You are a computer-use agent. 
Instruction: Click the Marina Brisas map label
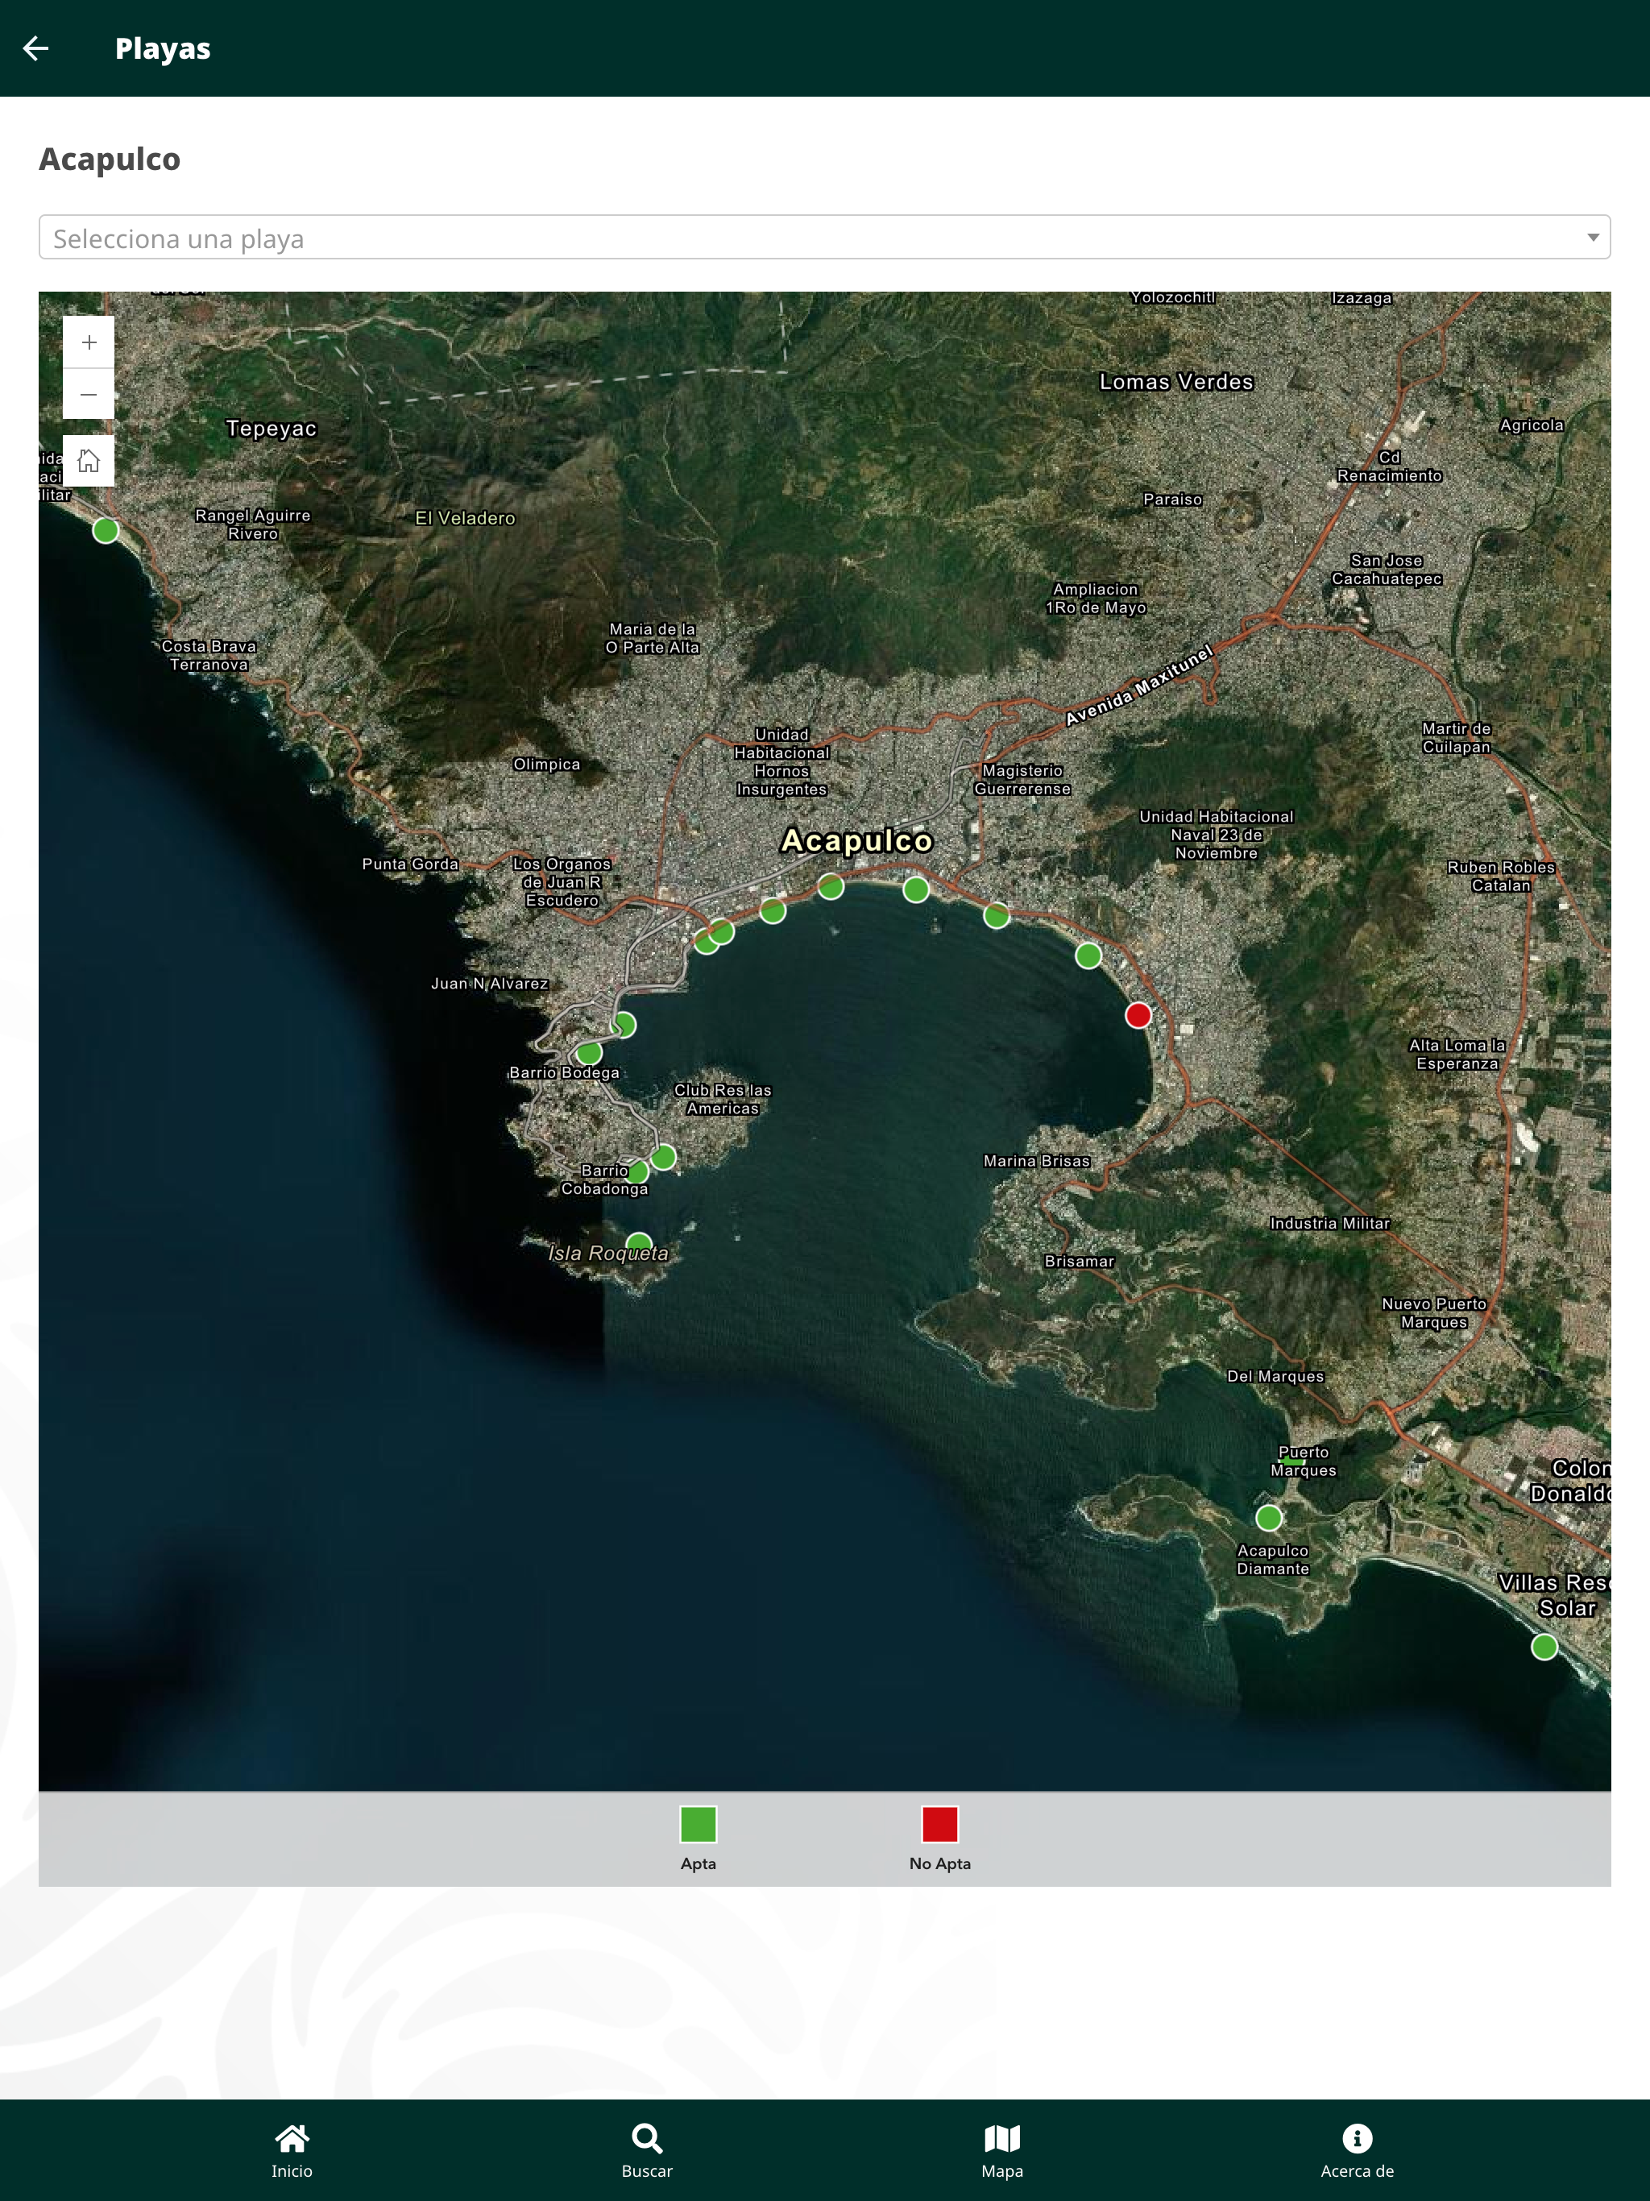point(1037,1161)
